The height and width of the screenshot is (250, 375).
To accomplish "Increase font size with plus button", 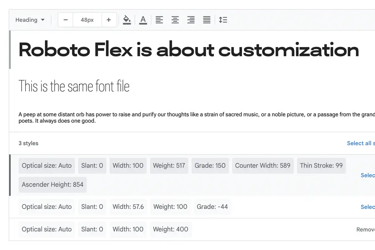I will point(109,20).
